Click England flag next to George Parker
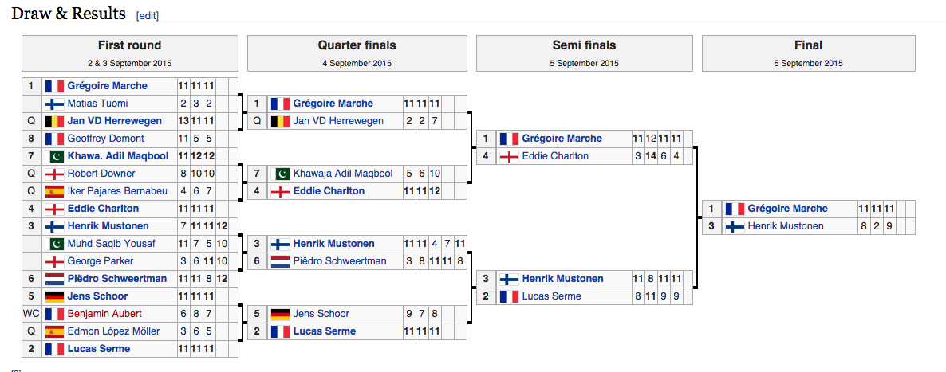The width and height of the screenshot is (946, 372). pyautogui.click(x=54, y=261)
